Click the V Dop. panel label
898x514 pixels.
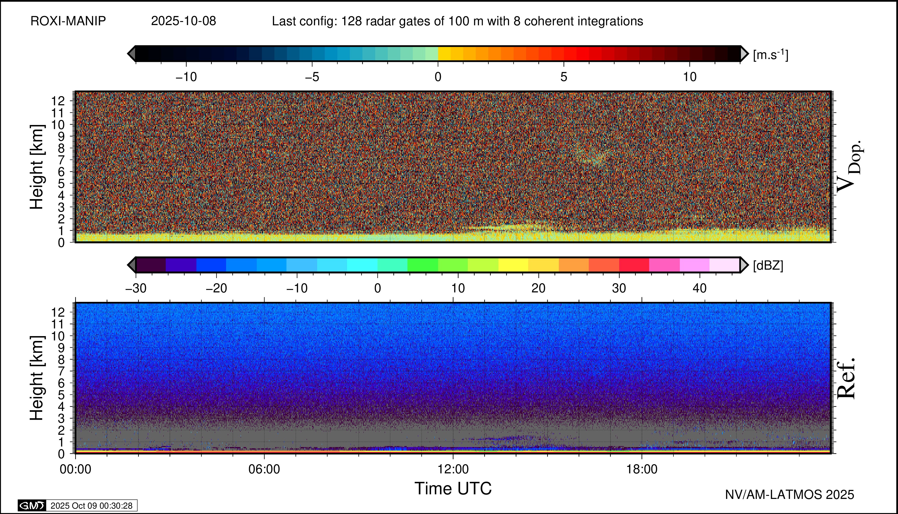[850, 166]
